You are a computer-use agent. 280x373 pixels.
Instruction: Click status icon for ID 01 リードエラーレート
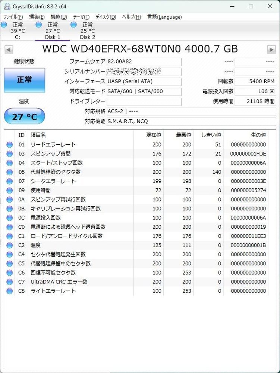pyautogui.click(x=10, y=145)
